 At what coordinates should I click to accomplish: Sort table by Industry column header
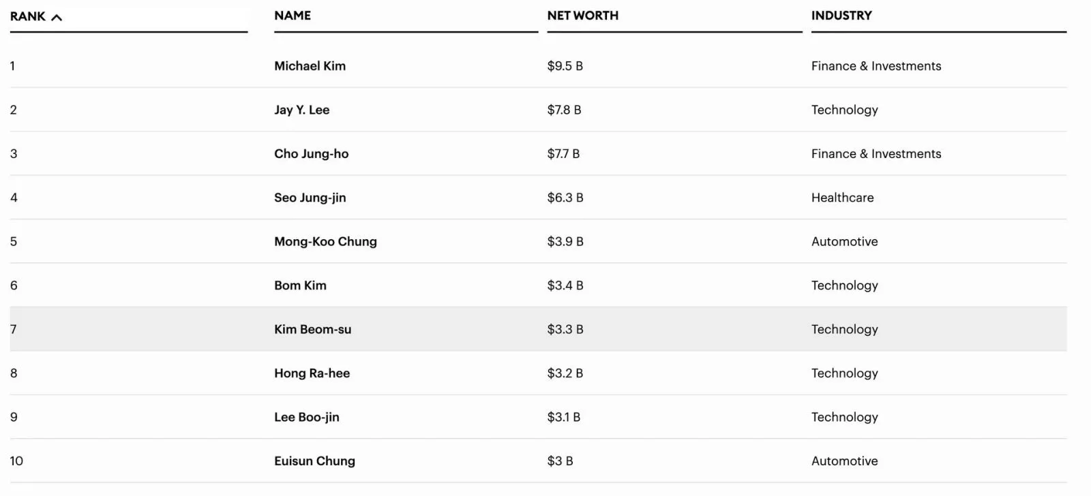841,16
